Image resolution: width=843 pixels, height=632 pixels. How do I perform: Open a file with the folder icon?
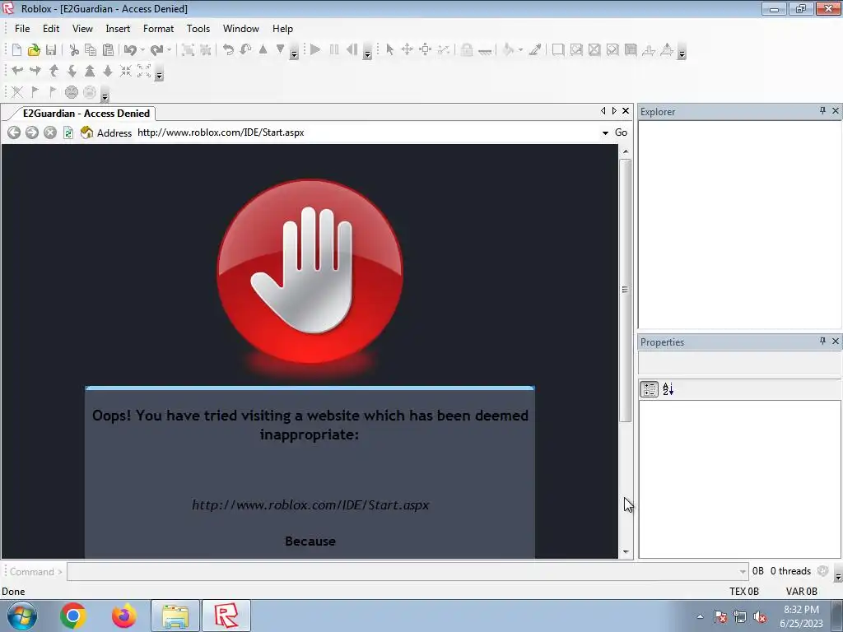pos(34,50)
